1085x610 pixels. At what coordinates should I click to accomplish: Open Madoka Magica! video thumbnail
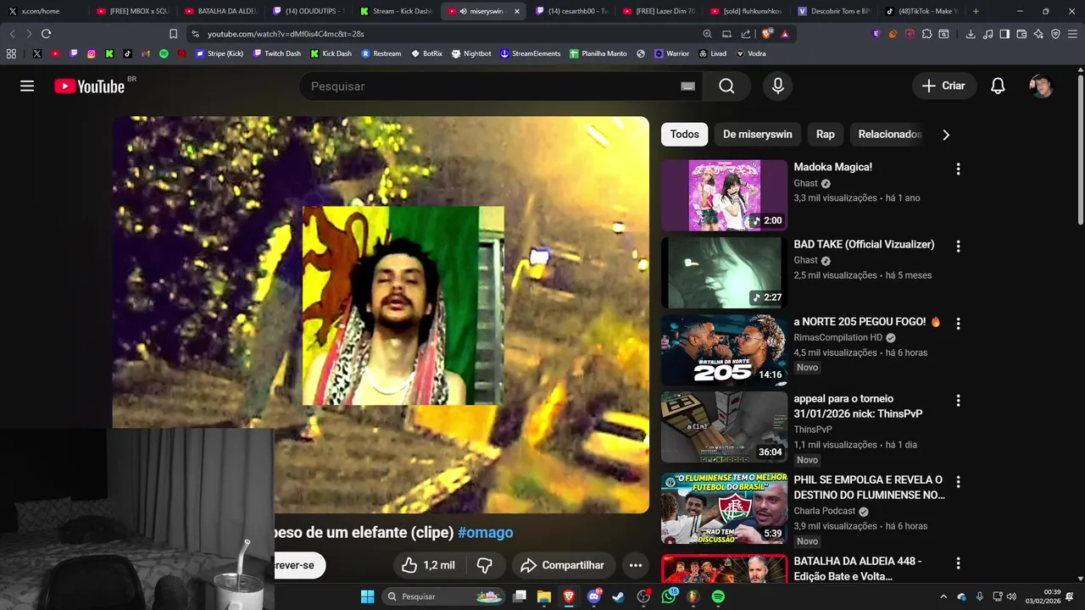point(724,196)
